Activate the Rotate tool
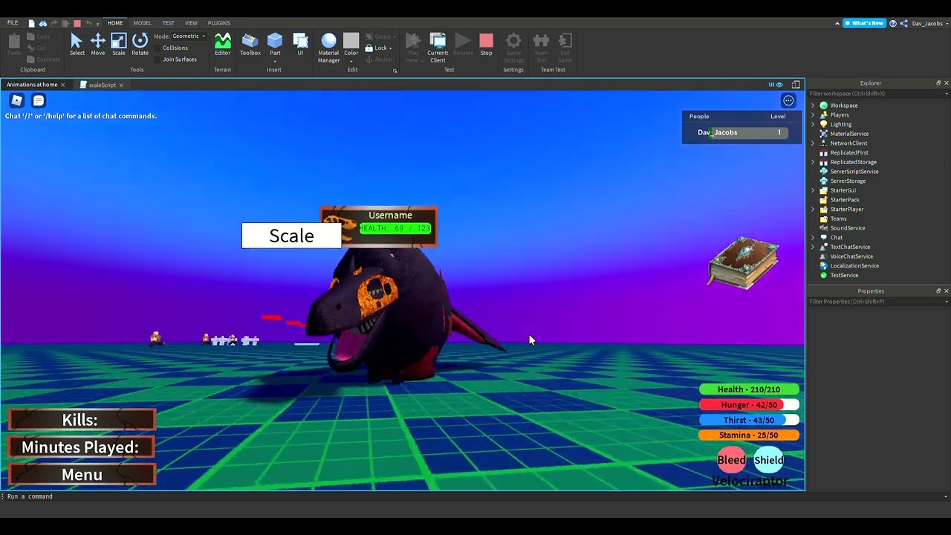Image resolution: width=951 pixels, height=535 pixels. coord(140,45)
